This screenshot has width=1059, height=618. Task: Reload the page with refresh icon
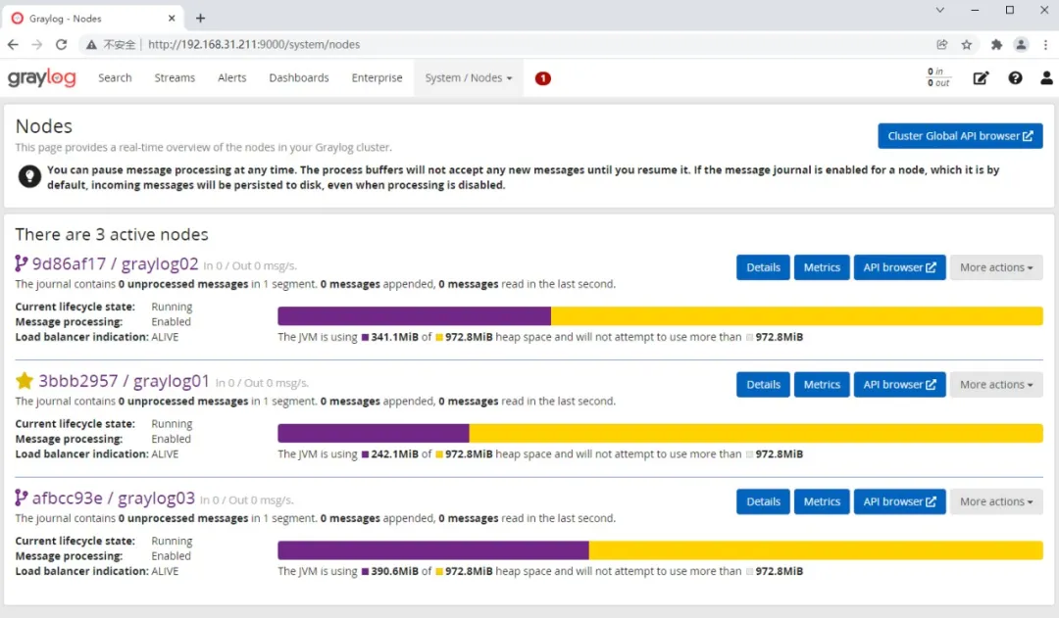point(62,44)
